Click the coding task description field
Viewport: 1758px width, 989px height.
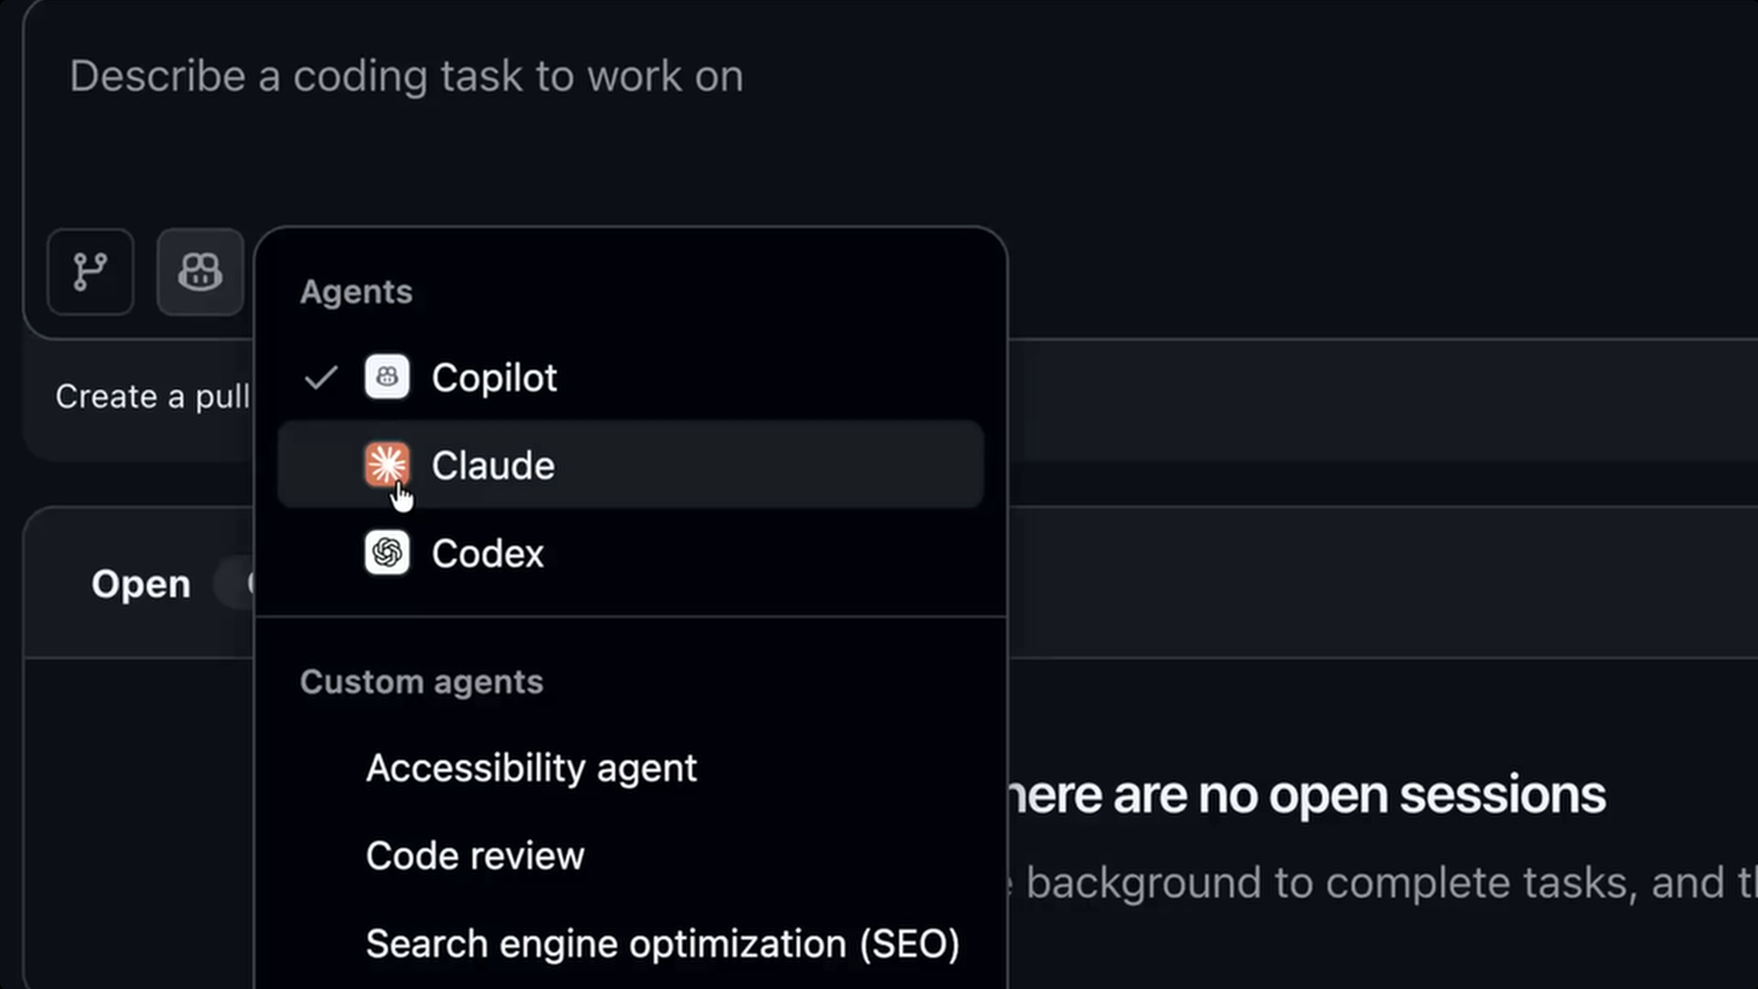click(407, 77)
